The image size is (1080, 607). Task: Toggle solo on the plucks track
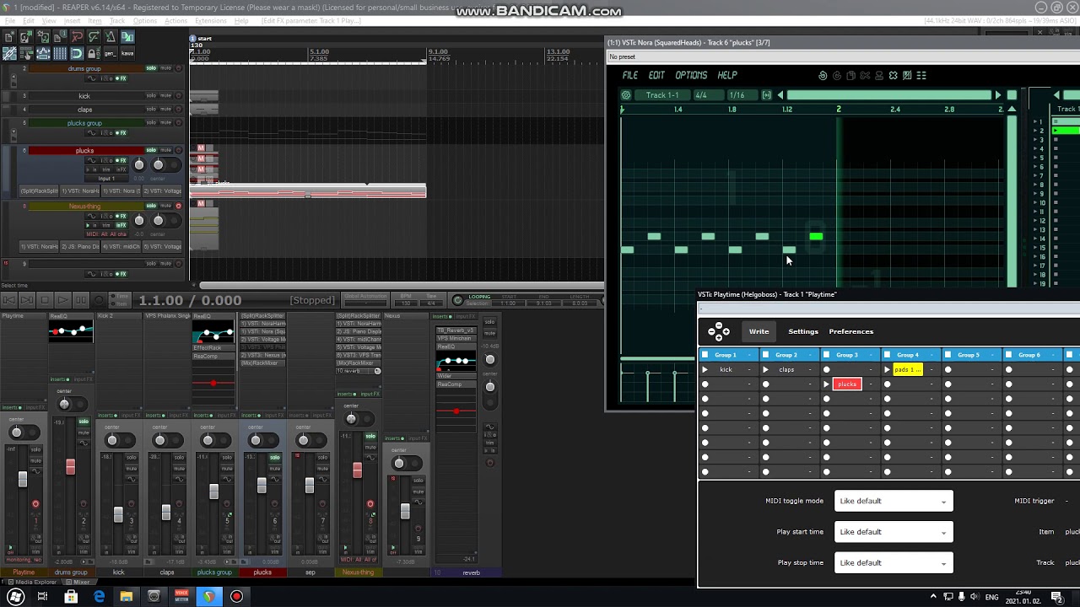click(x=151, y=150)
